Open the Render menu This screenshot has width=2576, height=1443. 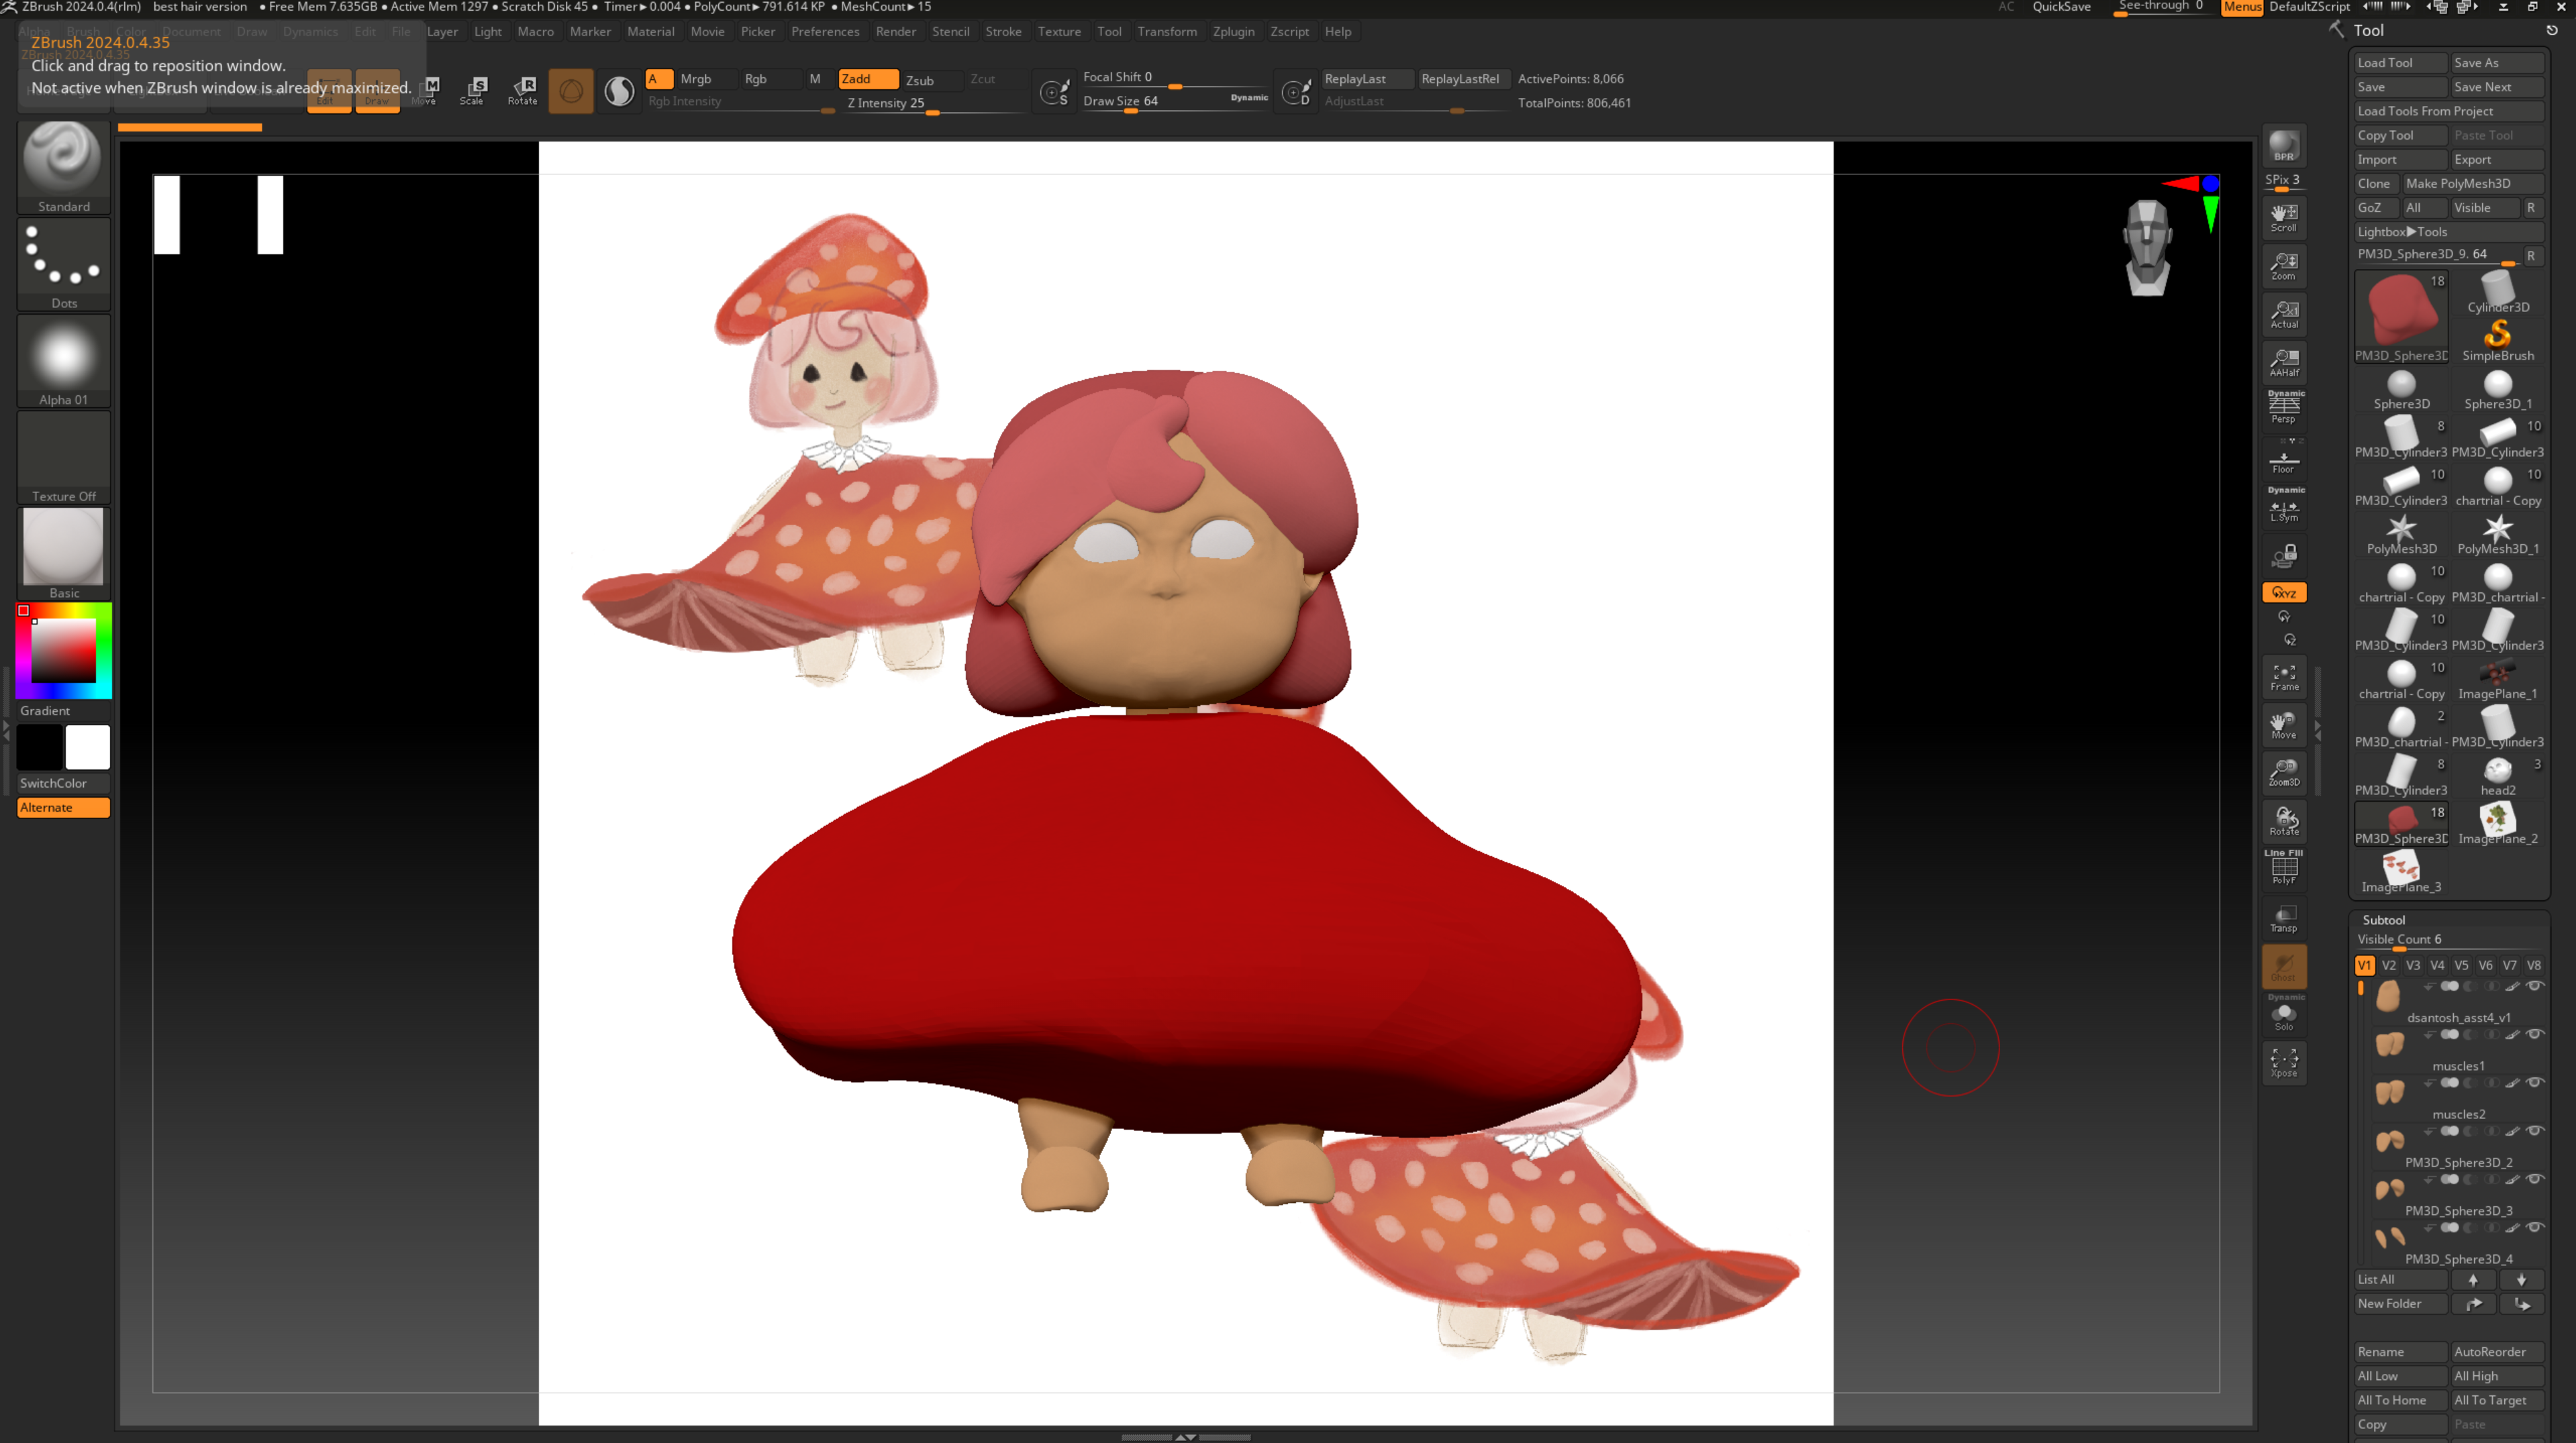click(x=895, y=32)
